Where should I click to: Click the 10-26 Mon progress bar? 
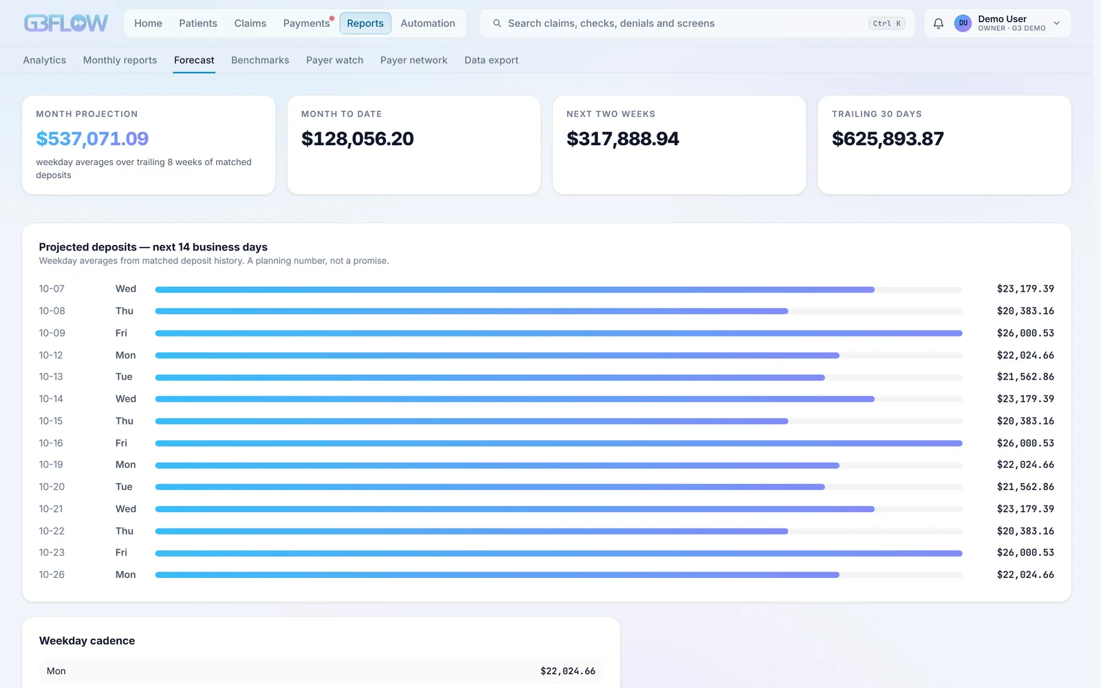point(559,575)
